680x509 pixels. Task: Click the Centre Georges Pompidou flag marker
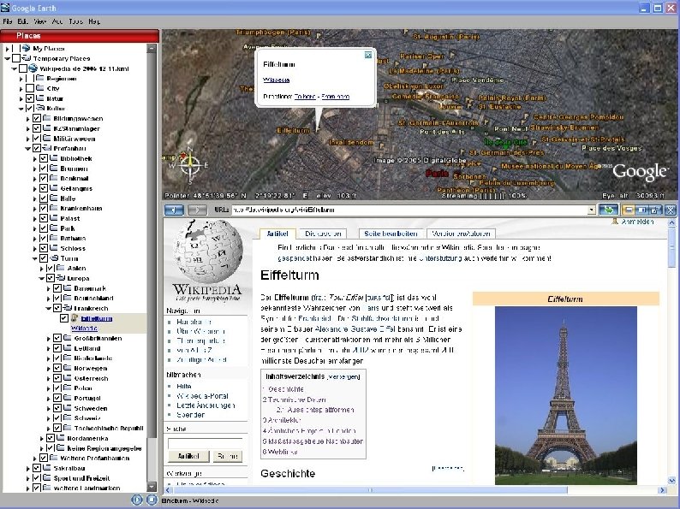pos(526,116)
